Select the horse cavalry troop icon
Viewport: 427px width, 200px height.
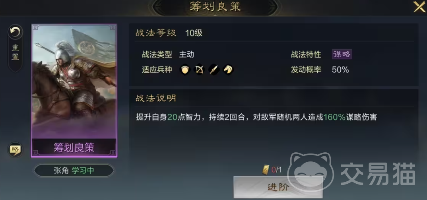tap(228, 70)
